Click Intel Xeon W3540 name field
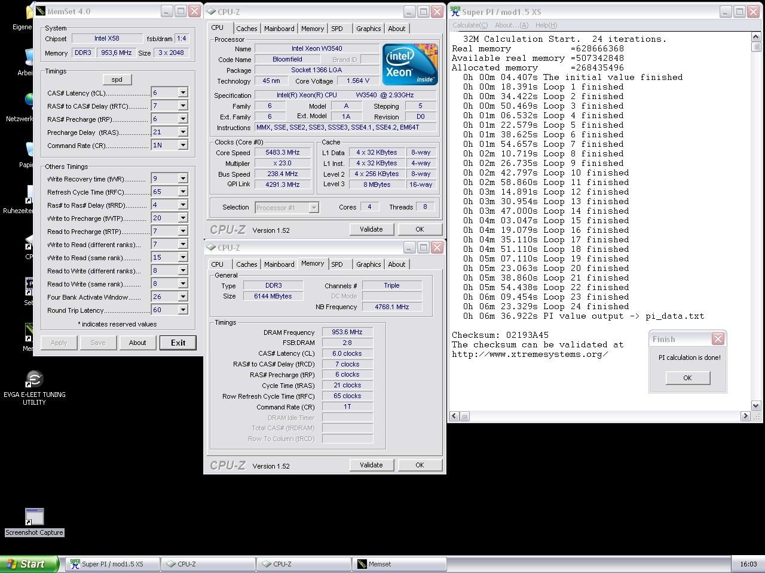 click(317, 48)
